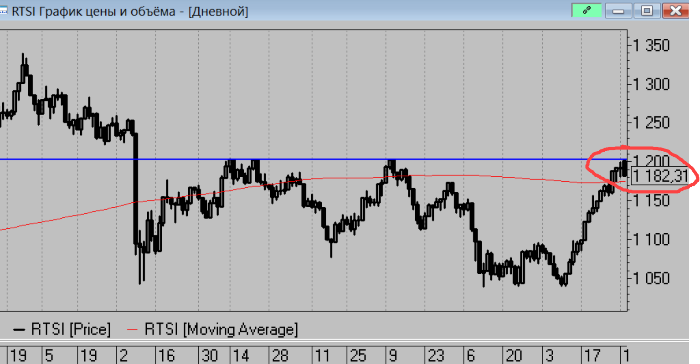Screen dimensions: 700x364
Task: Close the RTSI chart window
Action: pyautogui.click(x=675, y=10)
